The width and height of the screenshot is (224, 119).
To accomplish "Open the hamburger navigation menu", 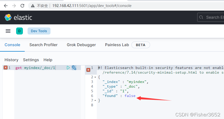I will (8, 31).
